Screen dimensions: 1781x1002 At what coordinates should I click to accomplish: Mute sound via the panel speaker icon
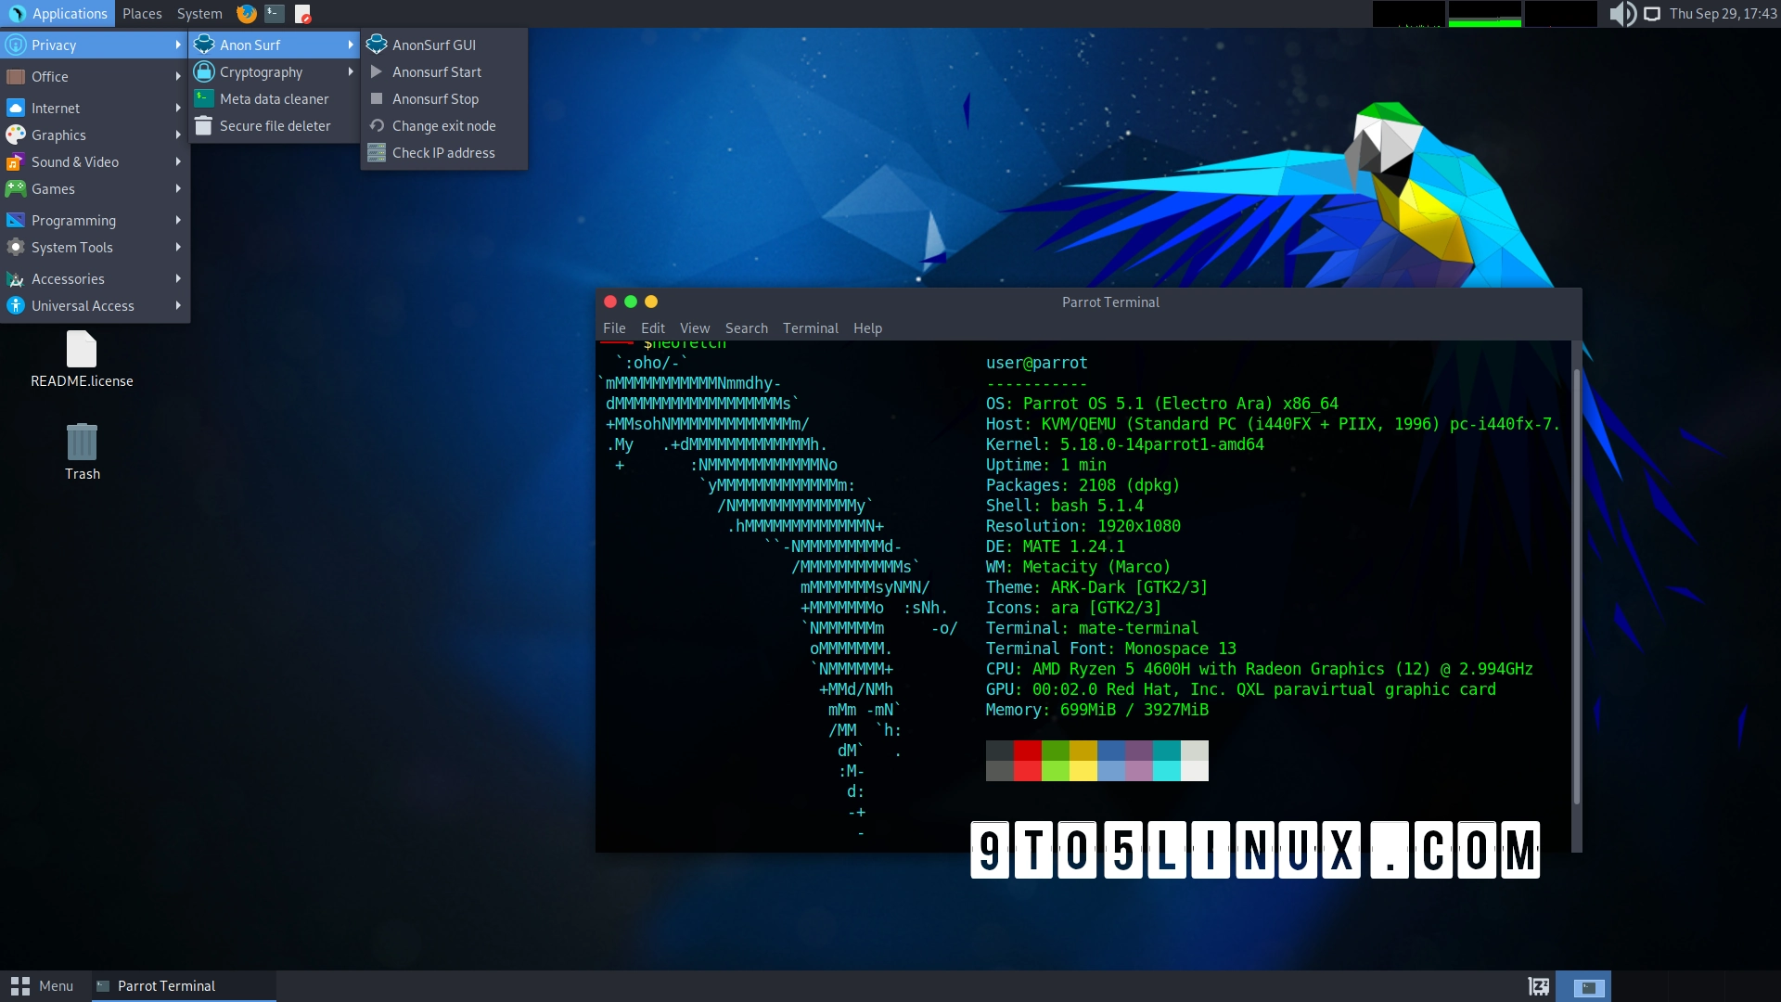[x=1623, y=14]
